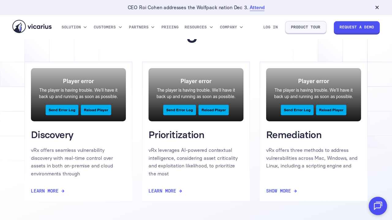Viewport: 392px width, 220px height.
Task: Dismiss the announcement banner with X
Action: [x=377, y=7]
